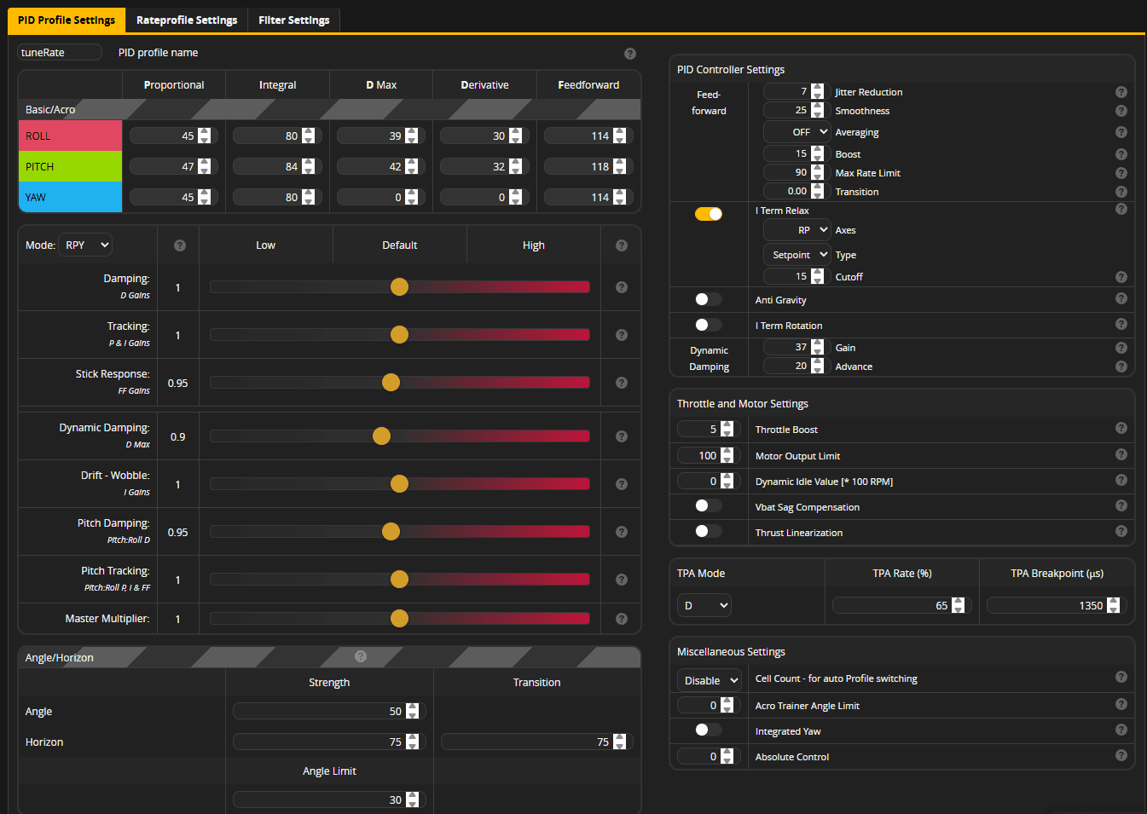1147x814 pixels.
Task: Open the Feedforward Averaging dropdown
Action: (x=797, y=132)
